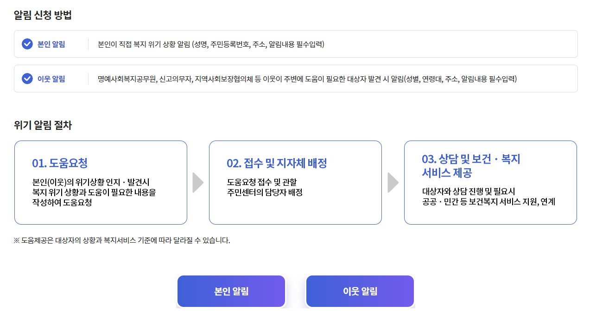Screen dimensions: 615x318
Task: Select the 03. 상담 및 보건·복지 서비스 제공 card
Action: pos(490,182)
